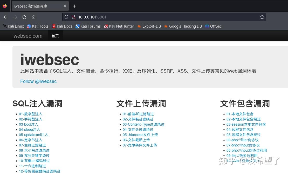Image resolution: width=288 pixels, height=173 pixels.
Task: Click the insecure connection padlock icon
Action: 73,17
